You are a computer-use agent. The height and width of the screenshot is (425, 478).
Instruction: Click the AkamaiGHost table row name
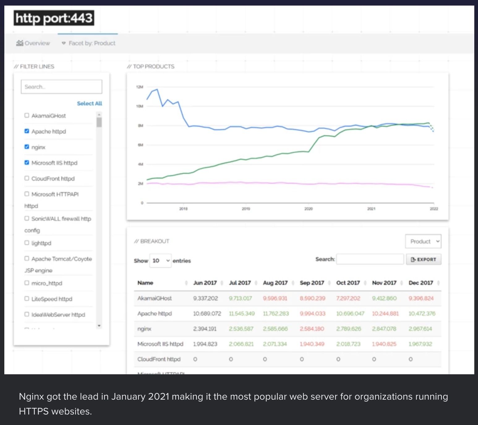point(155,298)
